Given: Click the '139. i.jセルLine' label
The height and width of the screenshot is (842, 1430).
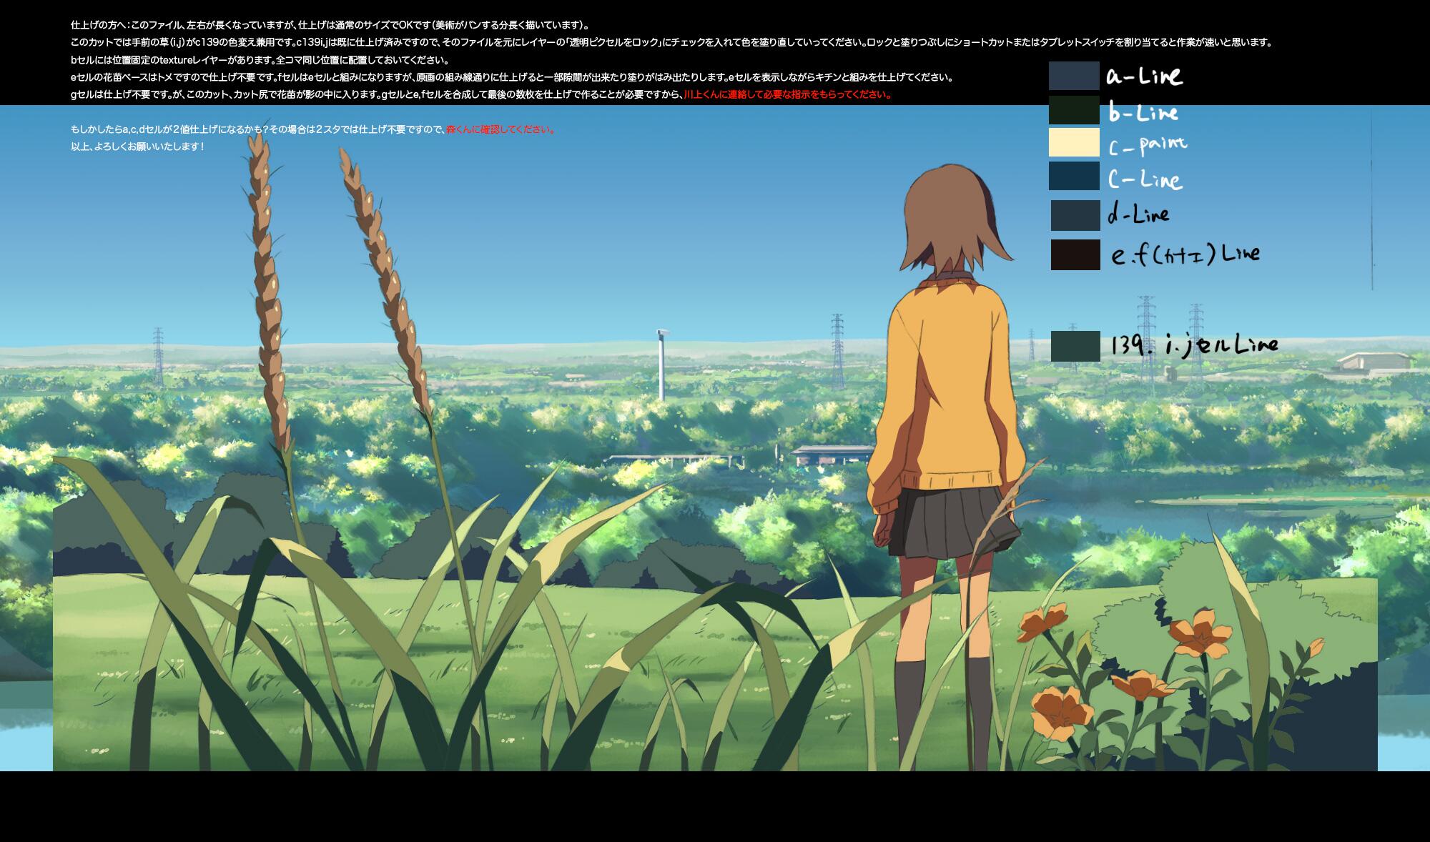Looking at the screenshot, I should 1194,346.
